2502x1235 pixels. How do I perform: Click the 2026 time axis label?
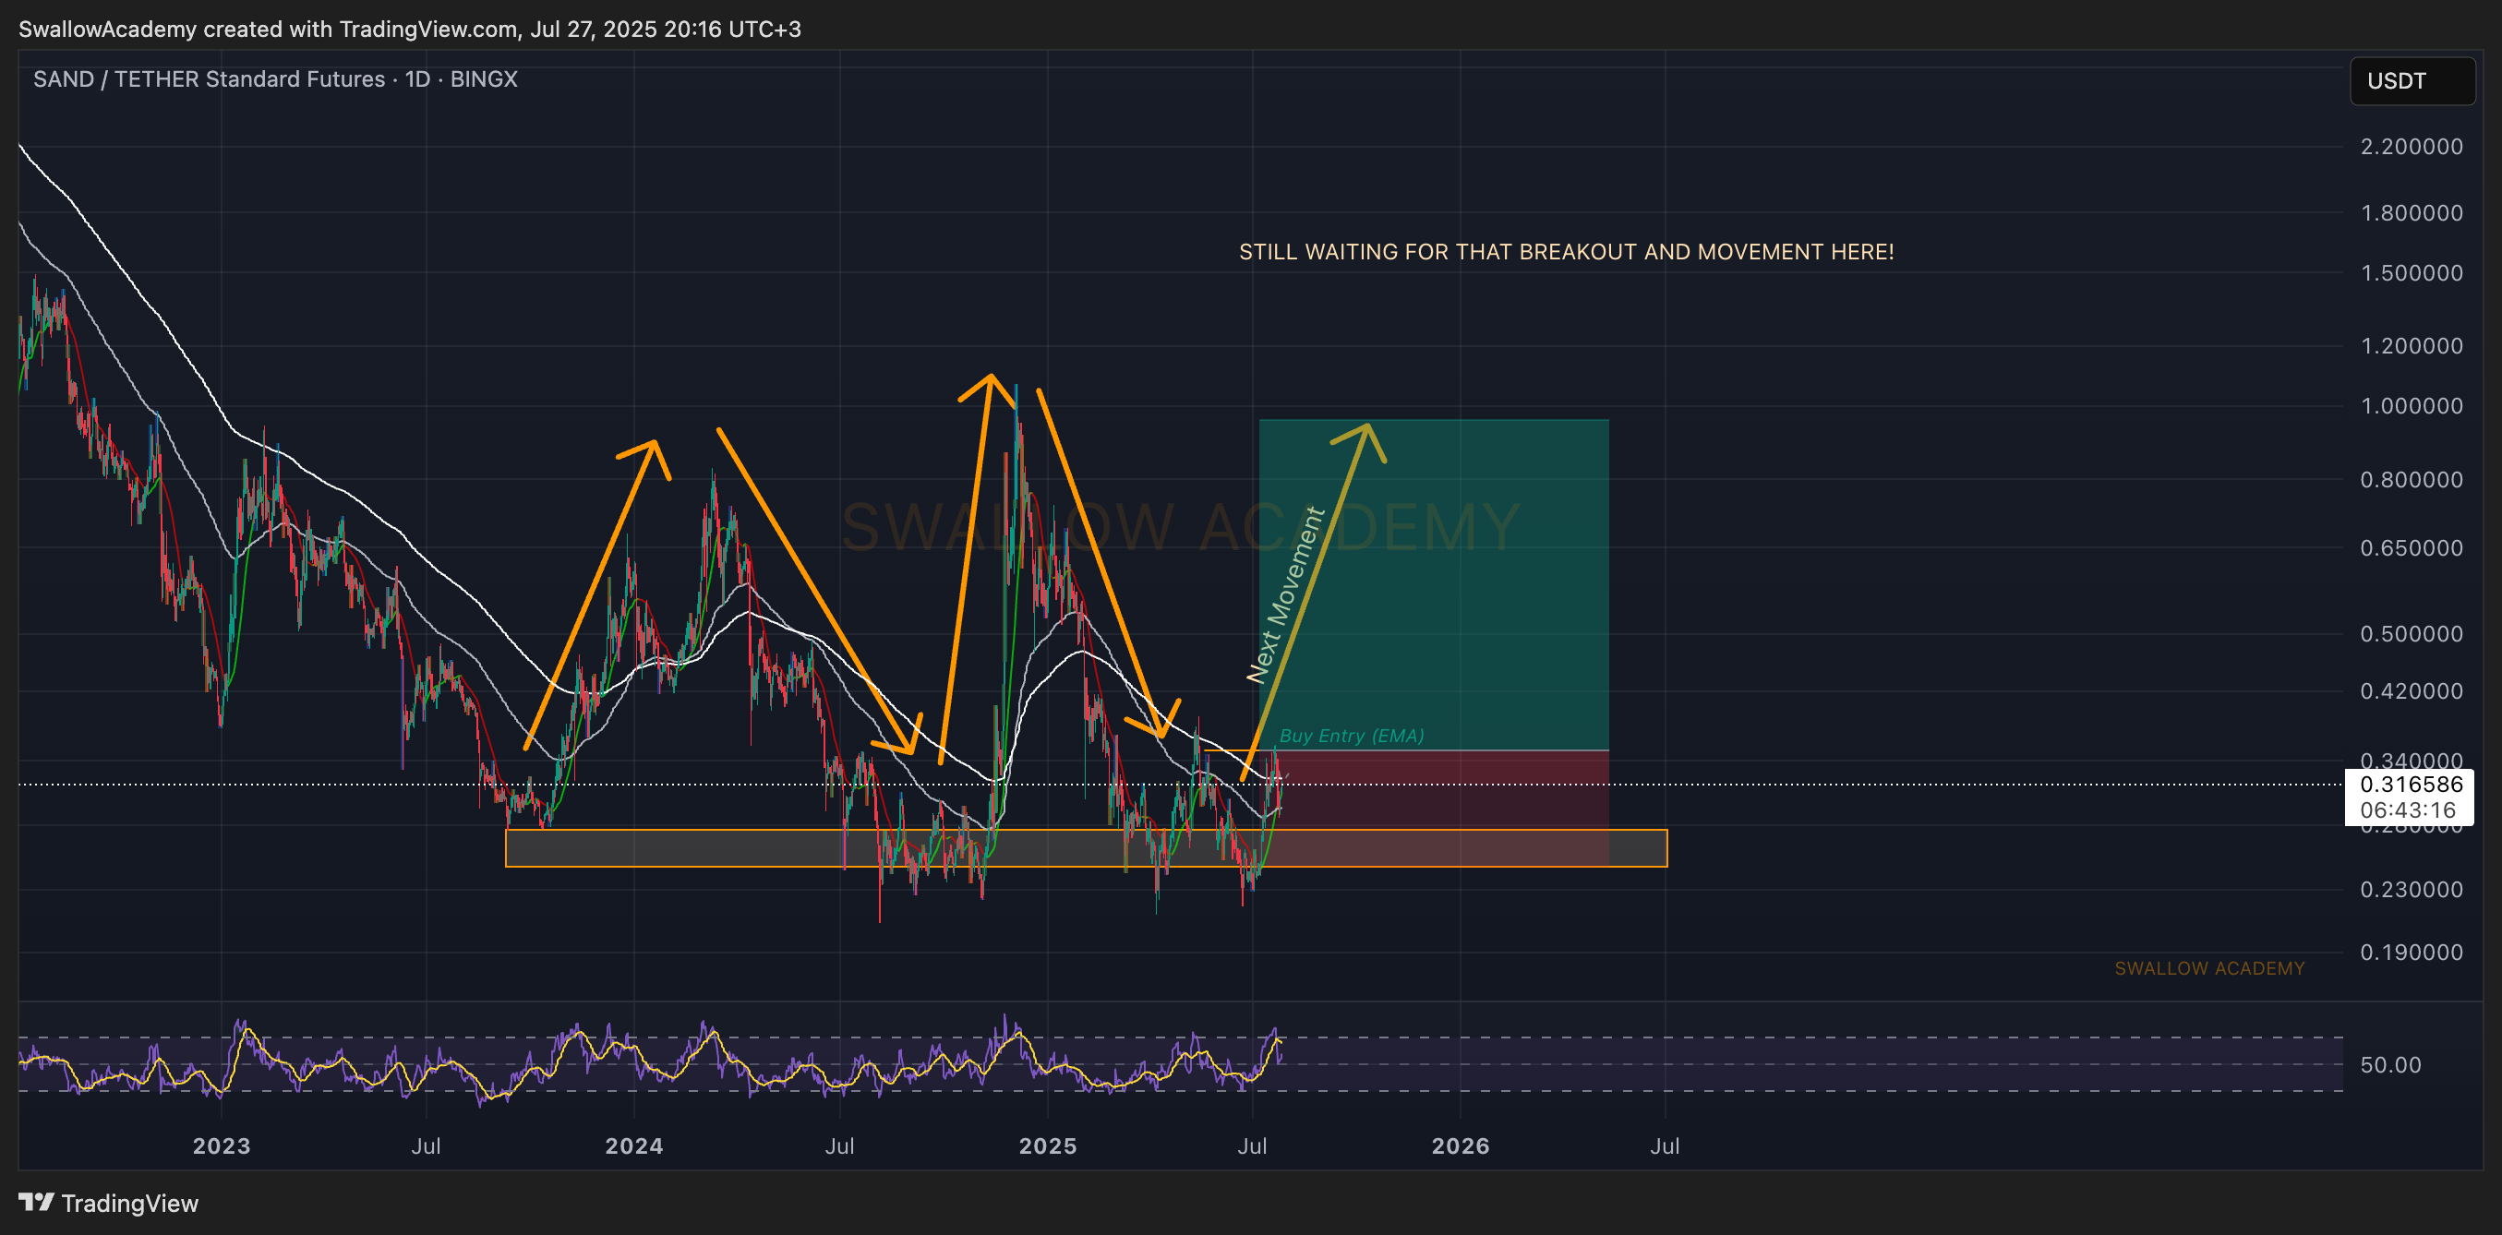click(x=1460, y=1145)
